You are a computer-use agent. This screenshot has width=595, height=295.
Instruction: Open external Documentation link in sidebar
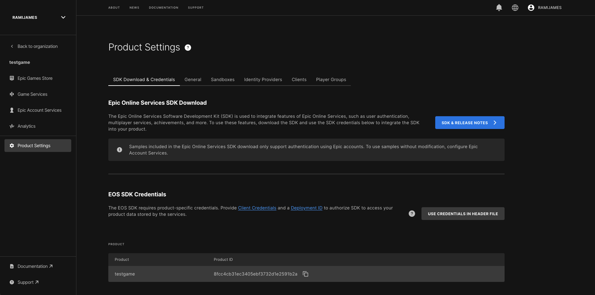pos(35,266)
